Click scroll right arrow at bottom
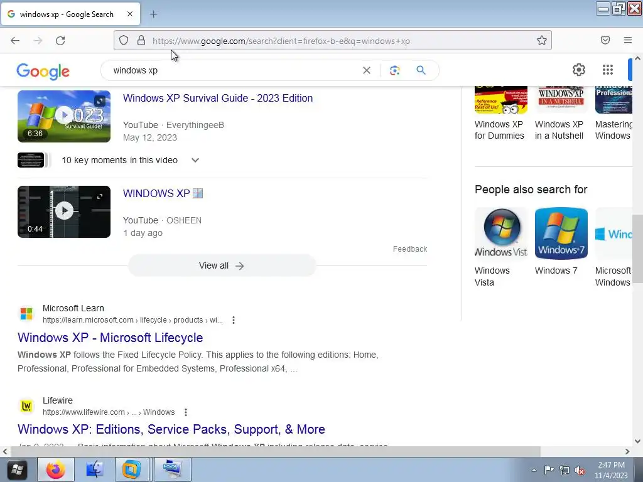This screenshot has width=643, height=482. pos(627,451)
